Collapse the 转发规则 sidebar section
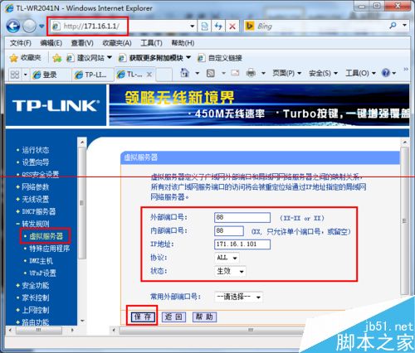The height and width of the screenshot is (353, 415). (36, 224)
